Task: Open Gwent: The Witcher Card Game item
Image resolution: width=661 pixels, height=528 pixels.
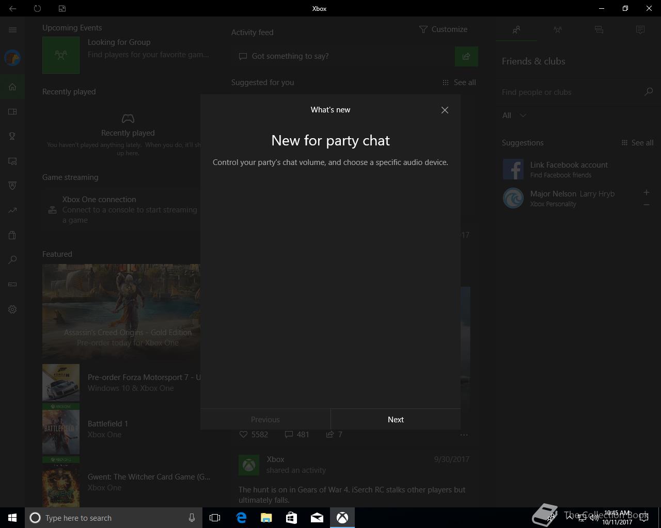Action: 126,482
